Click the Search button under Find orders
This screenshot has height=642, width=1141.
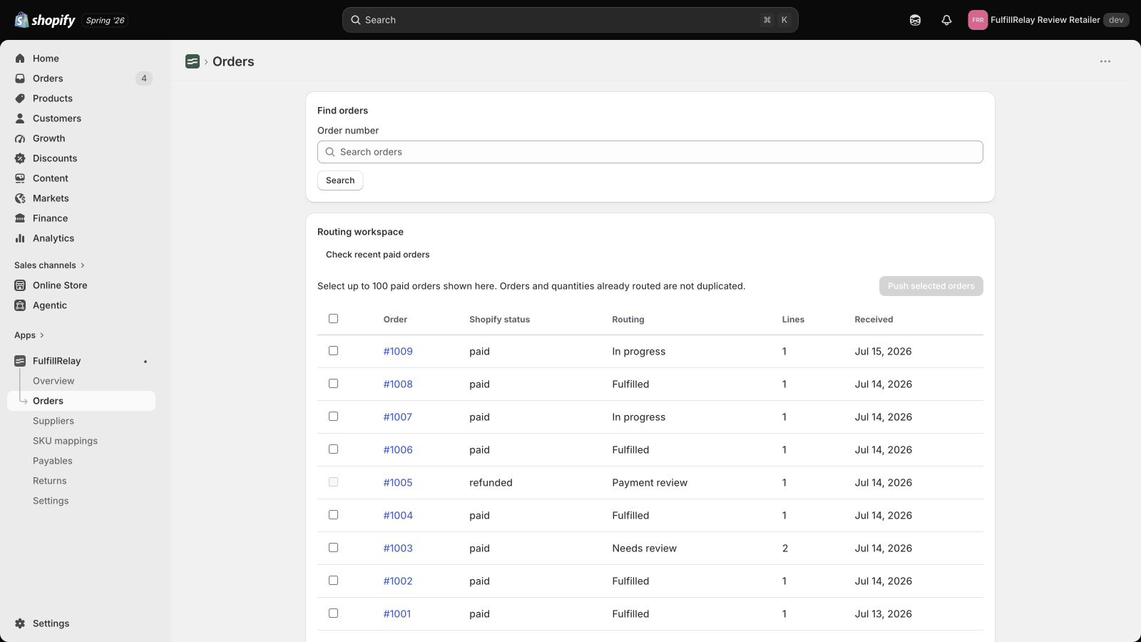(x=340, y=180)
